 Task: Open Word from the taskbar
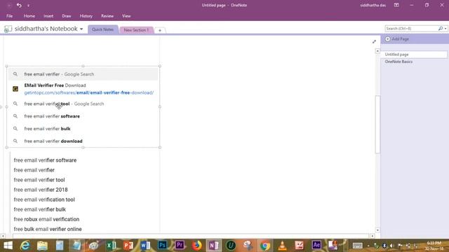[145, 246]
